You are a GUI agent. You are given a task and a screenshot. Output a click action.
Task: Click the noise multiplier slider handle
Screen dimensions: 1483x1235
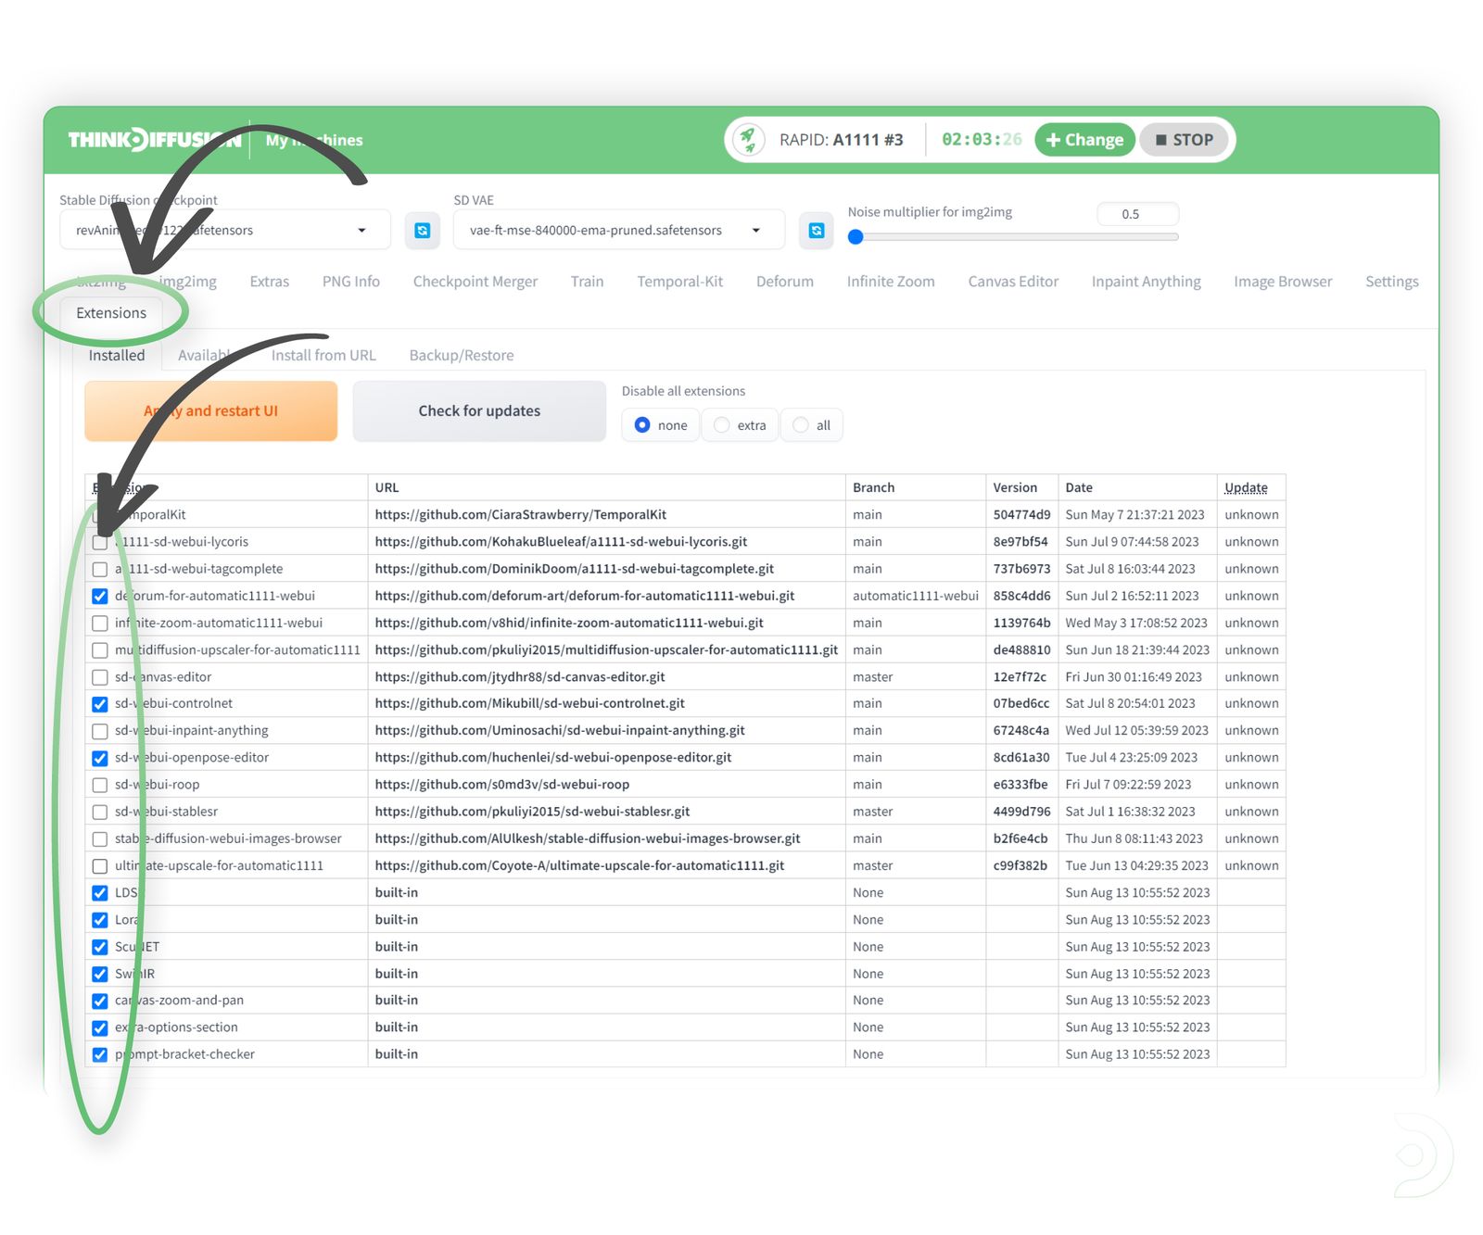pyautogui.click(x=856, y=236)
